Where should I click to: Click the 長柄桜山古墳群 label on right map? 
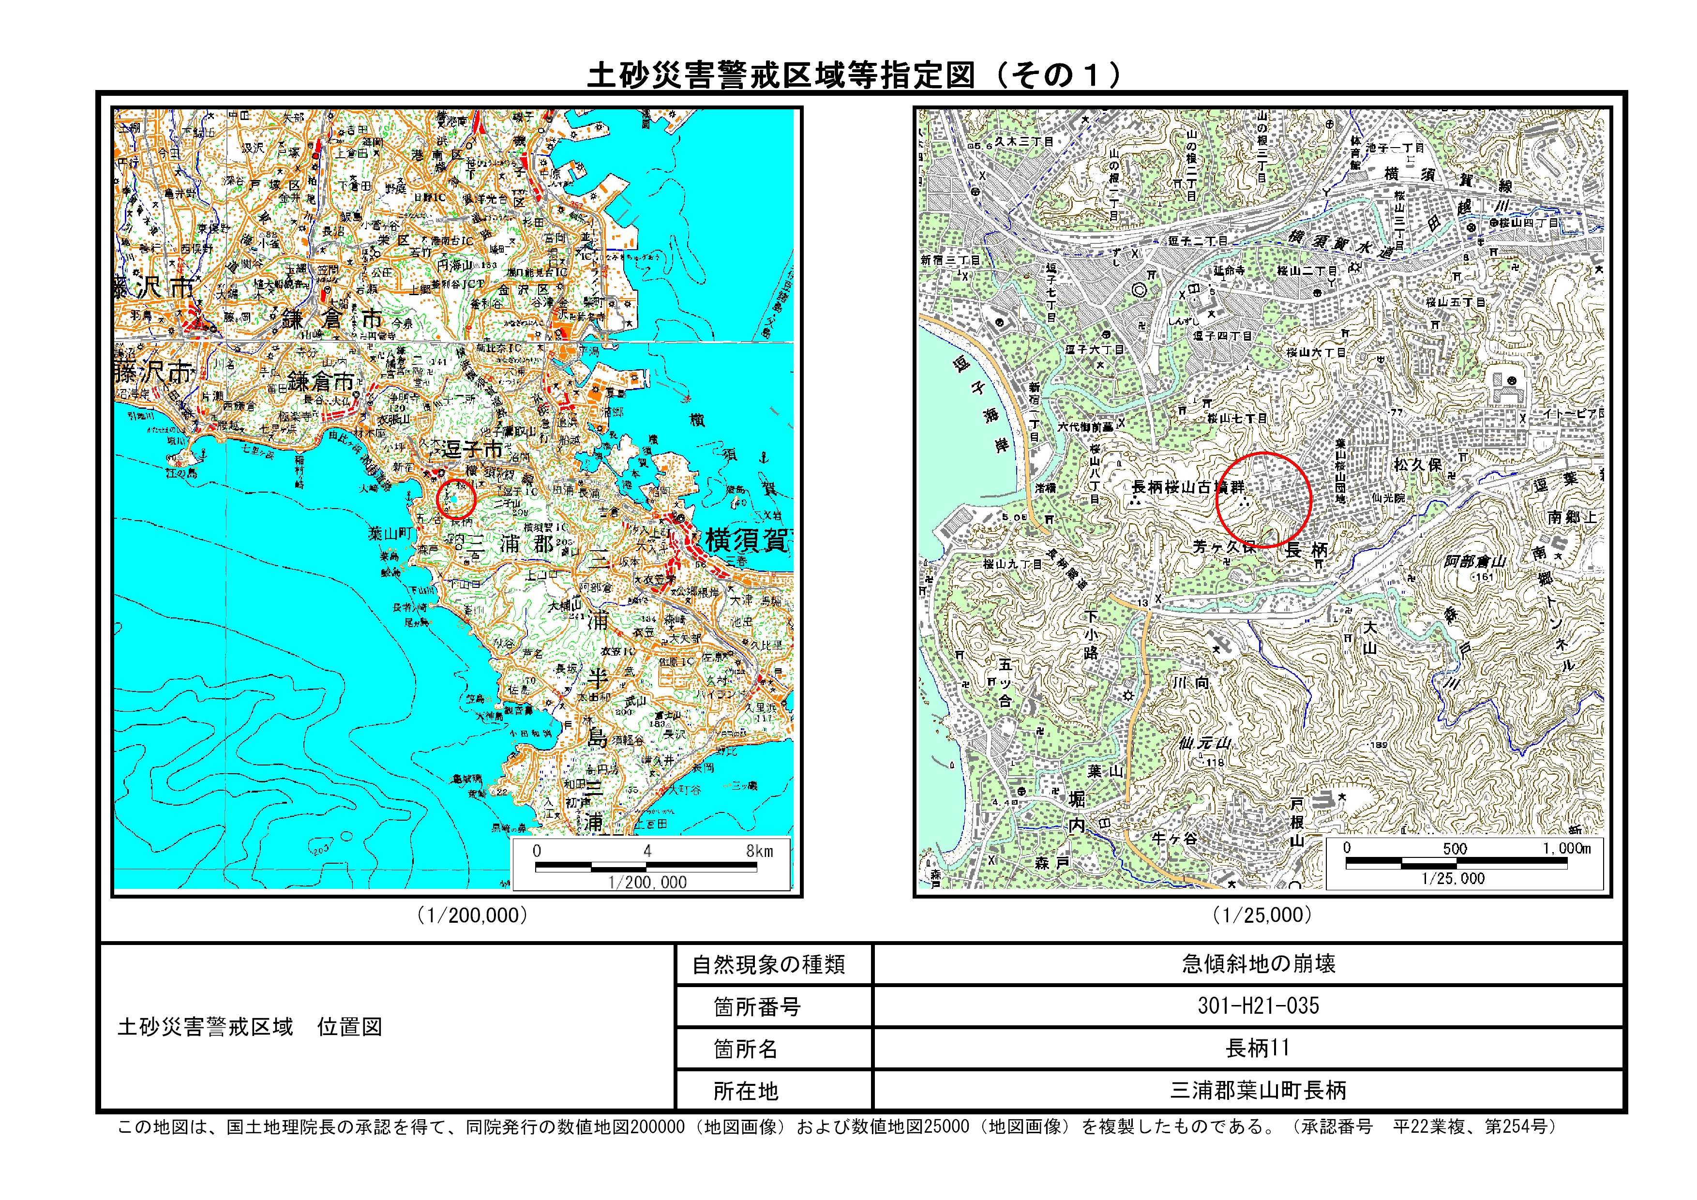coord(1188,487)
